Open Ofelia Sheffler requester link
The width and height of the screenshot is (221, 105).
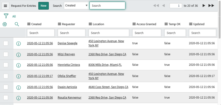(x=67, y=76)
